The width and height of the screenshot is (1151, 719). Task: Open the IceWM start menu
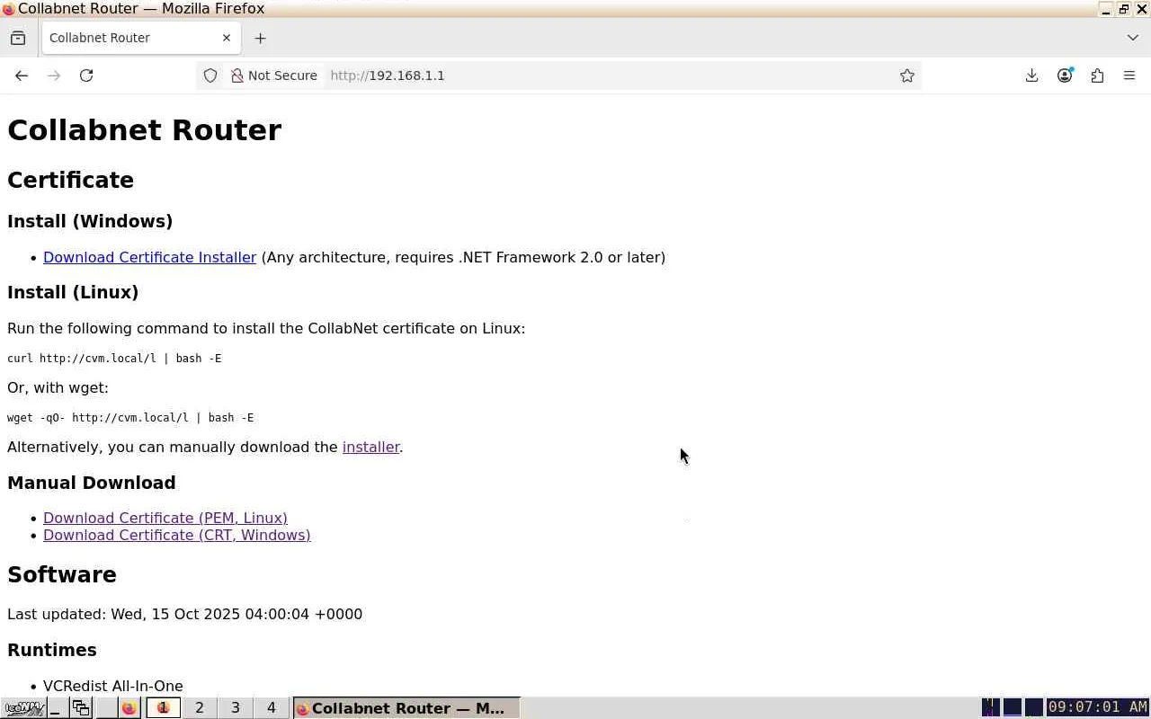[22, 708]
